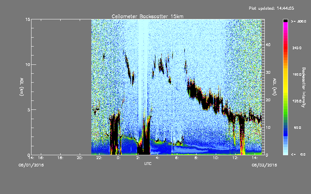Click the '8:' time tick label
Screen dimensions: 311x194
point(196,158)
